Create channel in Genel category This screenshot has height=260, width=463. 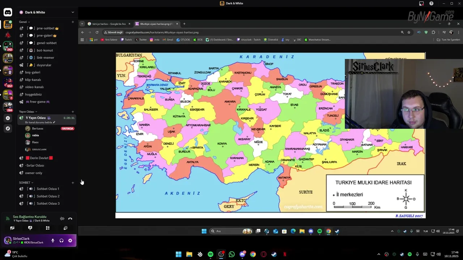(x=73, y=22)
